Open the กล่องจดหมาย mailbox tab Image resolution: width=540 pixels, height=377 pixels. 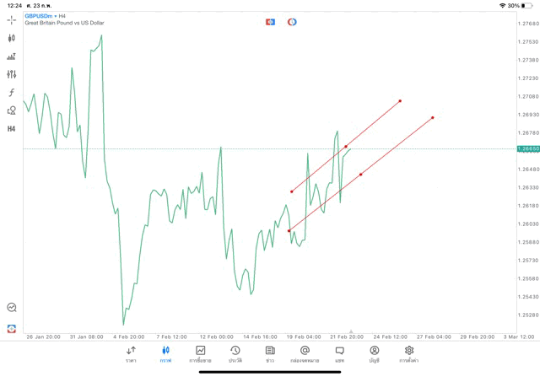304,353
